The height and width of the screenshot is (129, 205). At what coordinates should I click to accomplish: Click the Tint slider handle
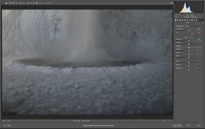pos(192,34)
